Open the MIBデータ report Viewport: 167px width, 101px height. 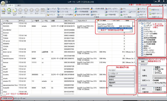tap(142, 15)
